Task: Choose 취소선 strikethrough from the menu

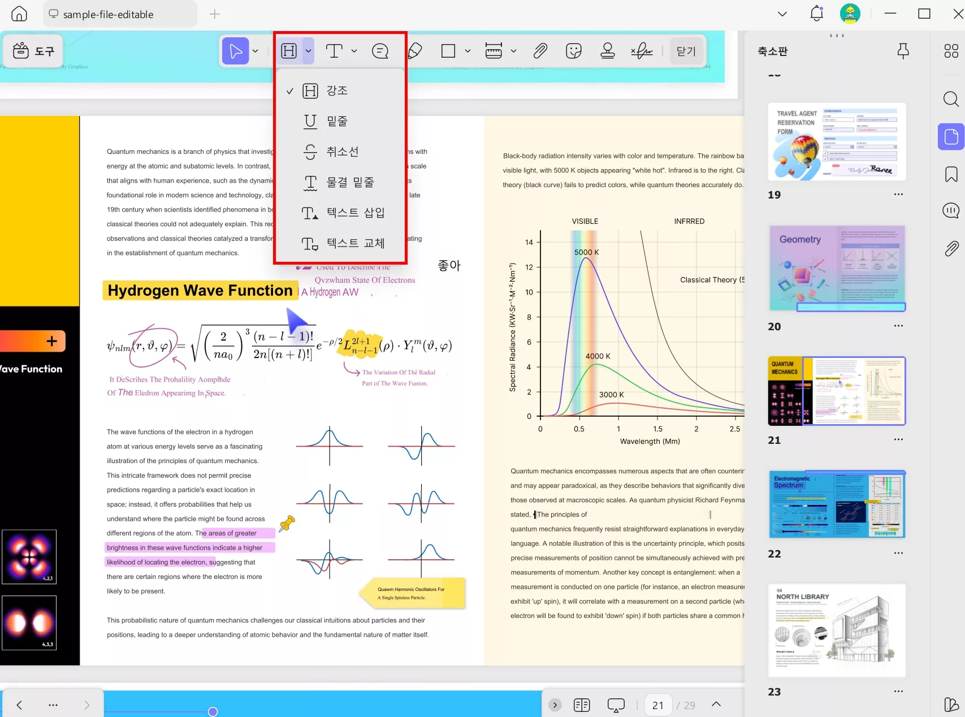Action: [x=340, y=152]
